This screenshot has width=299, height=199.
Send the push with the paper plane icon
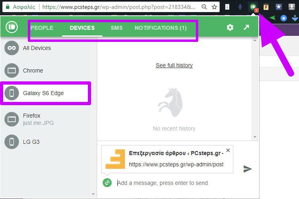247,169
